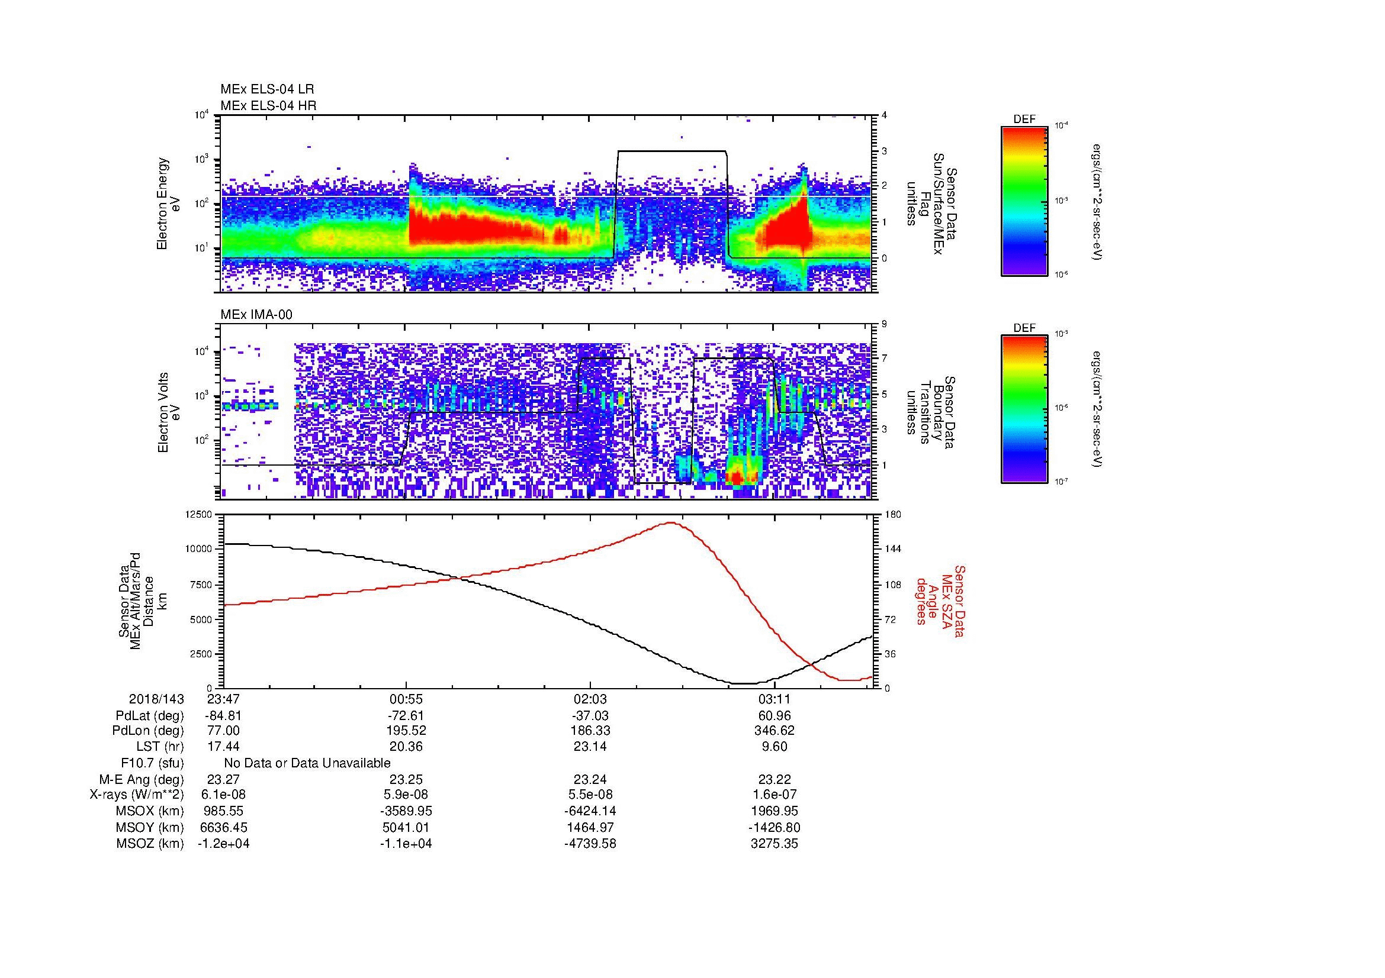The image size is (1385, 978).
Task: Click the 'MEx IMA-00' panel title
Action: coord(256,315)
